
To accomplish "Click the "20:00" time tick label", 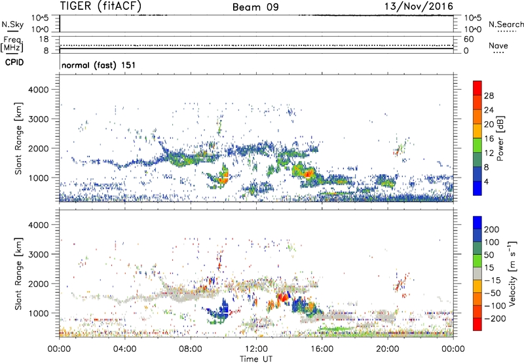I will [x=387, y=349].
